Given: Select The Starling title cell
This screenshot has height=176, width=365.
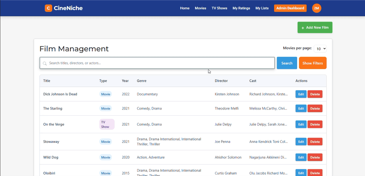Looking at the screenshot, I should pos(53,109).
